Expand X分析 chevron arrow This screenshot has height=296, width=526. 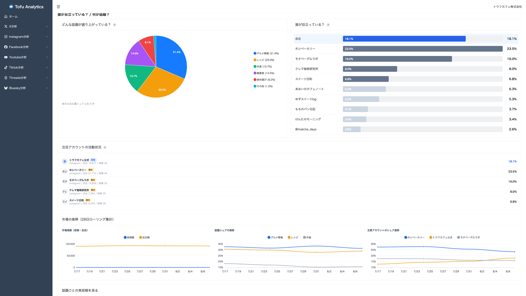47,26
